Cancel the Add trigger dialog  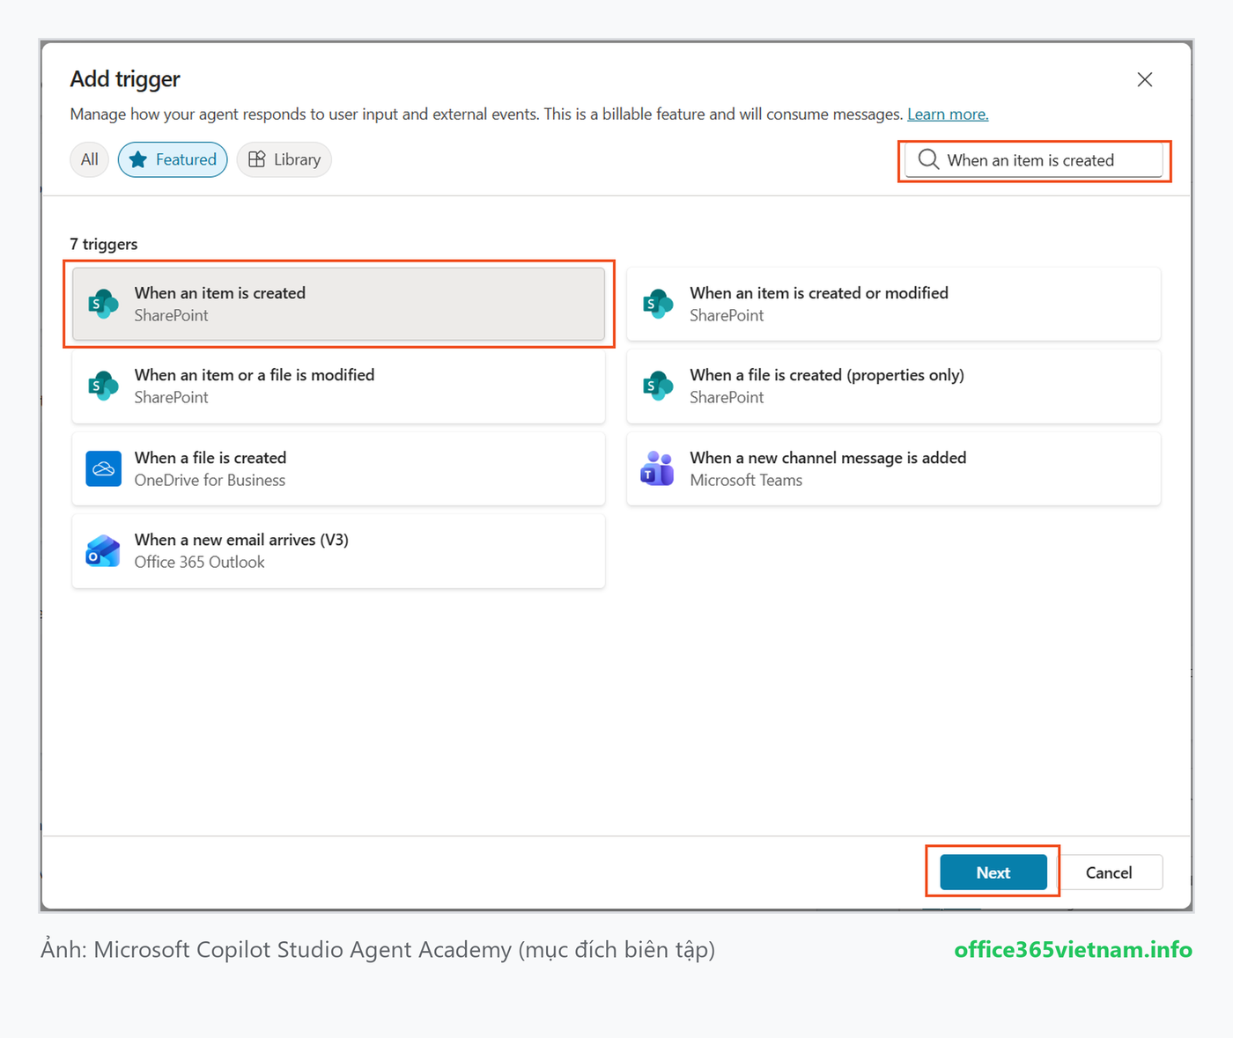(x=1109, y=872)
